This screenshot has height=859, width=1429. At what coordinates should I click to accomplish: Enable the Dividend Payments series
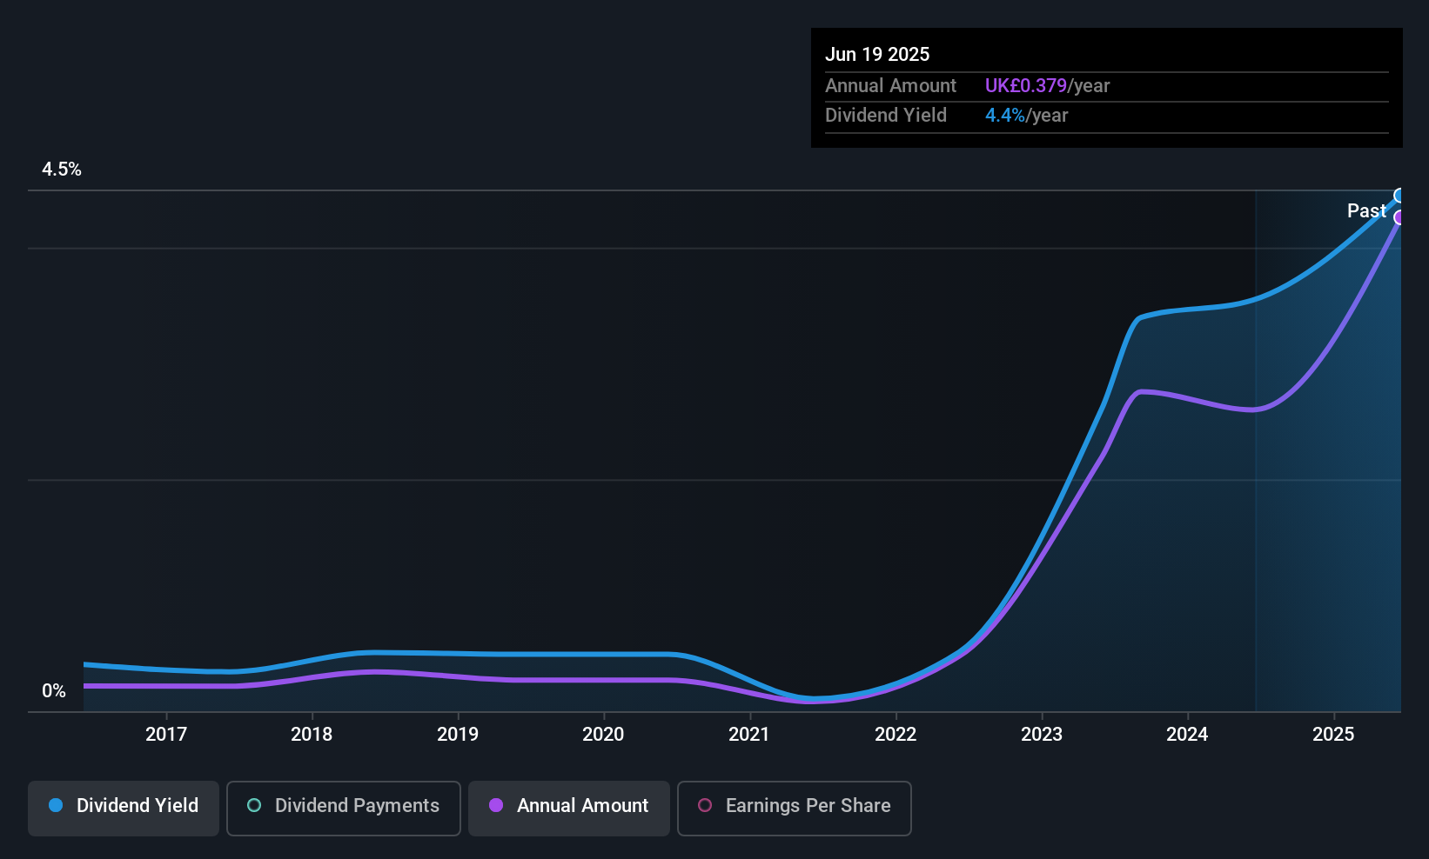(343, 808)
